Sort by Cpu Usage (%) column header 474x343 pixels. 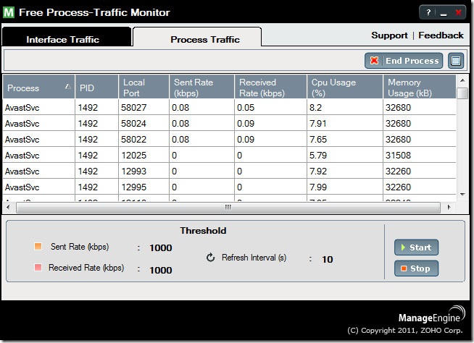tap(345, 87)
